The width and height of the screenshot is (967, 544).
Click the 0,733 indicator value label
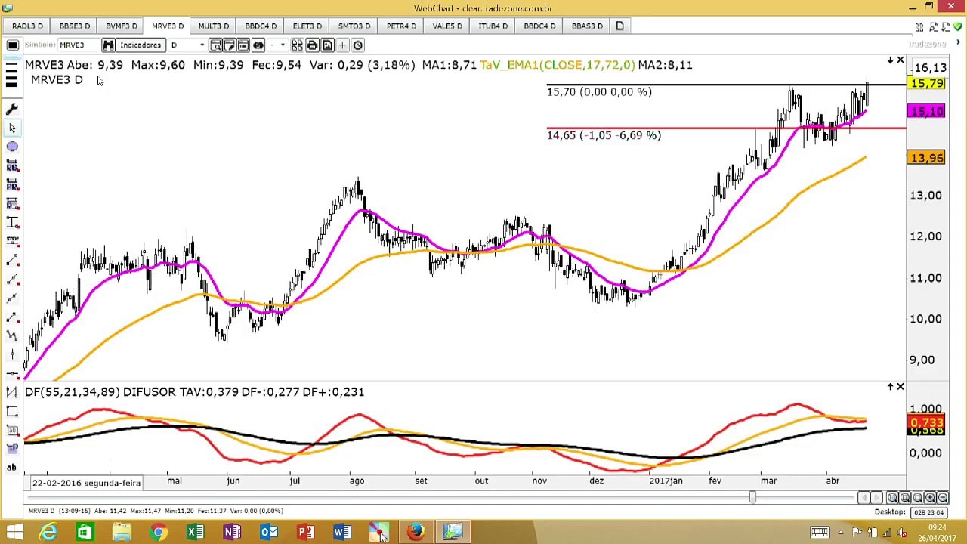927,423
